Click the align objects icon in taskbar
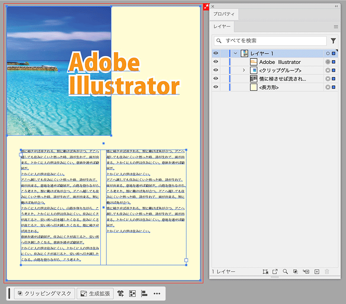Image resolution: width=346 pixels, height=304 pixels. point(144,294)
